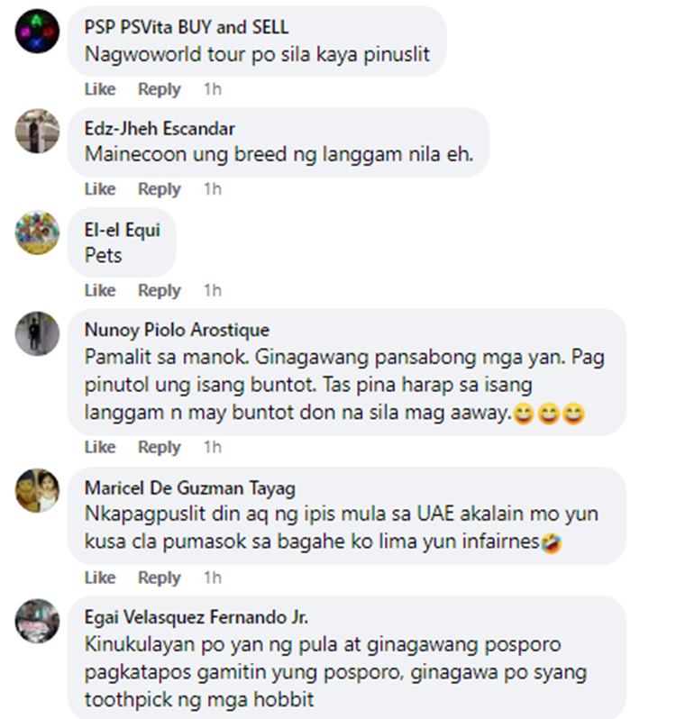Like Maricel De Guzman Tayag's comment
Image resolution: width=676 pixels, height=719 pixels.
[x=100, y=578]
